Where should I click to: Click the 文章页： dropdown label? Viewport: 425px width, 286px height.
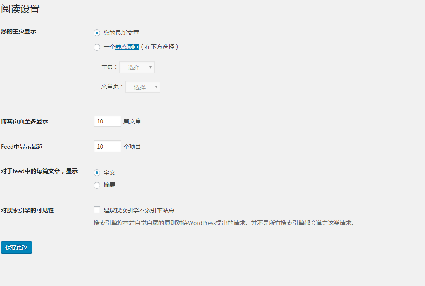tap(112, 86)
